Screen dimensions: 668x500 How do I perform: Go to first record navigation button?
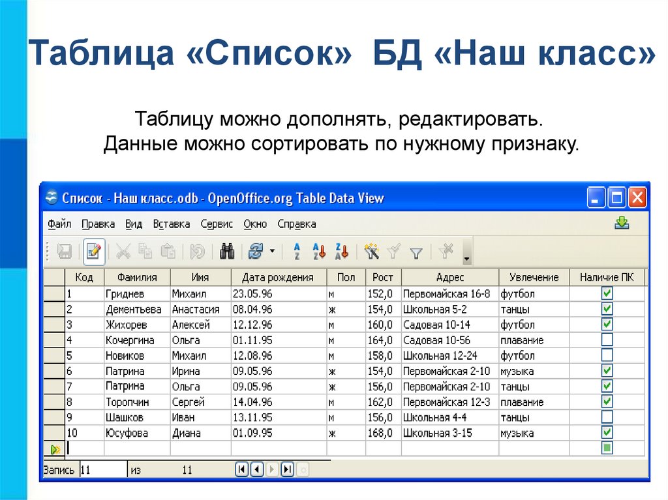click(241, 469)
